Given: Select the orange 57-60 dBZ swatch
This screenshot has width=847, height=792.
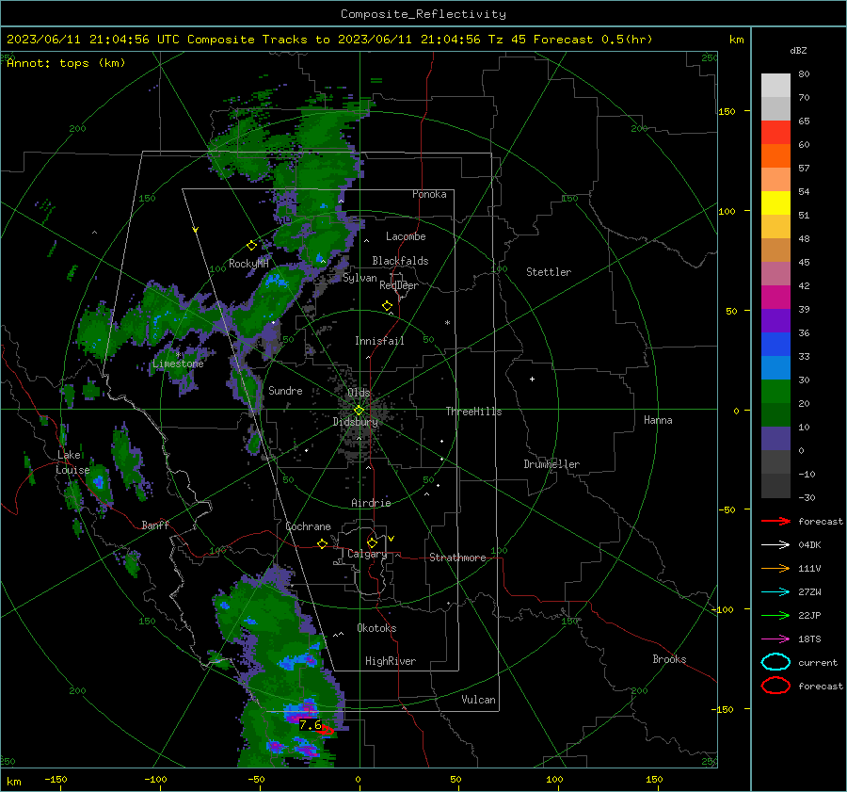Looking at the screenshot, I should tap(775, 156).
